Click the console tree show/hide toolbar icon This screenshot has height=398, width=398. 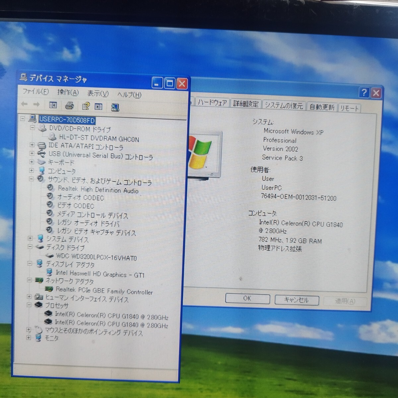point(53,105)
